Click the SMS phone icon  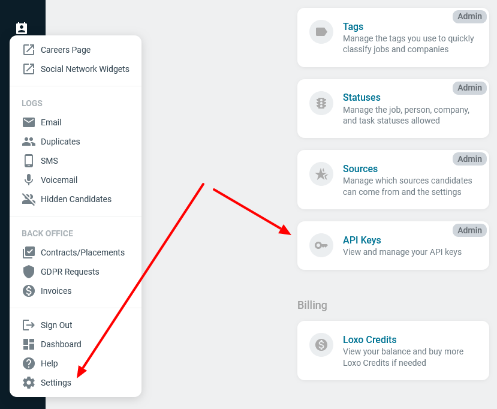(x=28, y=161)
